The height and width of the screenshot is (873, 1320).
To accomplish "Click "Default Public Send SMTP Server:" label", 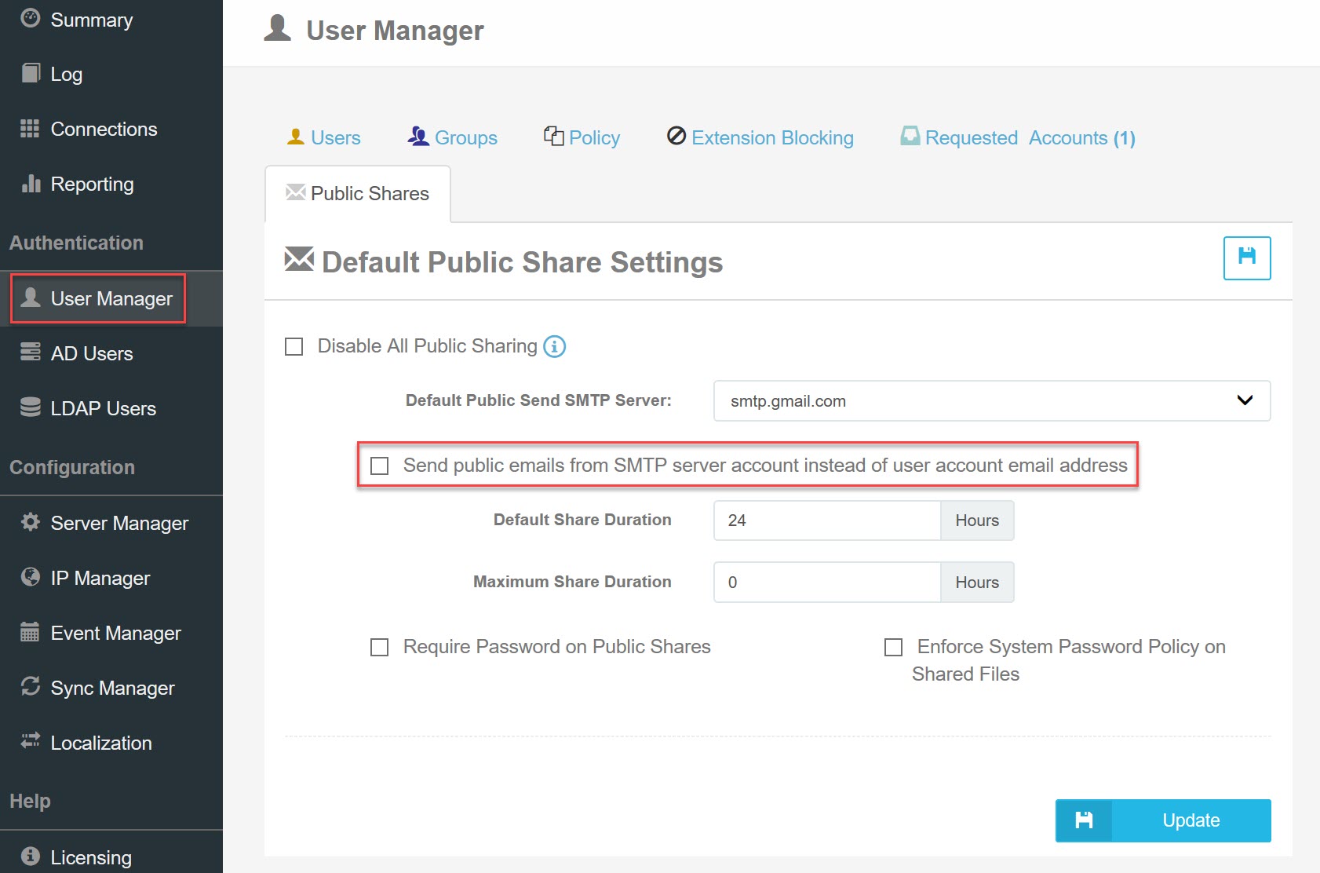I will click(538, 400).
